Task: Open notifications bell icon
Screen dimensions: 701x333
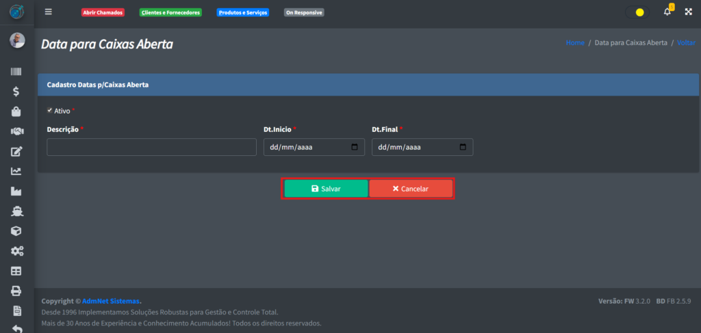Action: 667,12
